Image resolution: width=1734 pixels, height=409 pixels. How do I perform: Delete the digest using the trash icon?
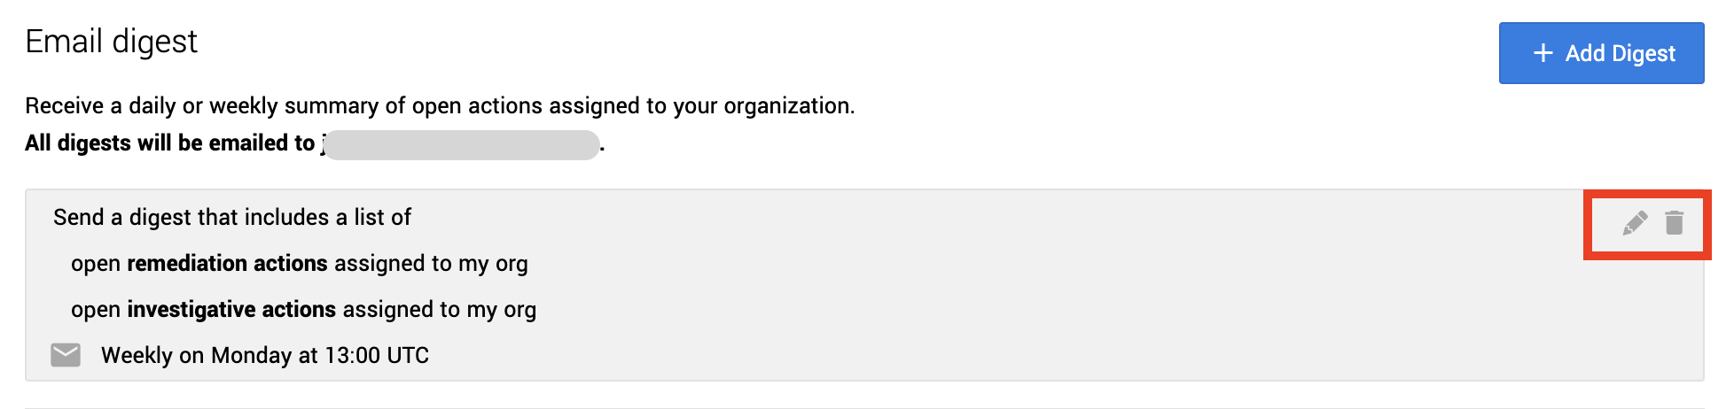[1674, 223]
